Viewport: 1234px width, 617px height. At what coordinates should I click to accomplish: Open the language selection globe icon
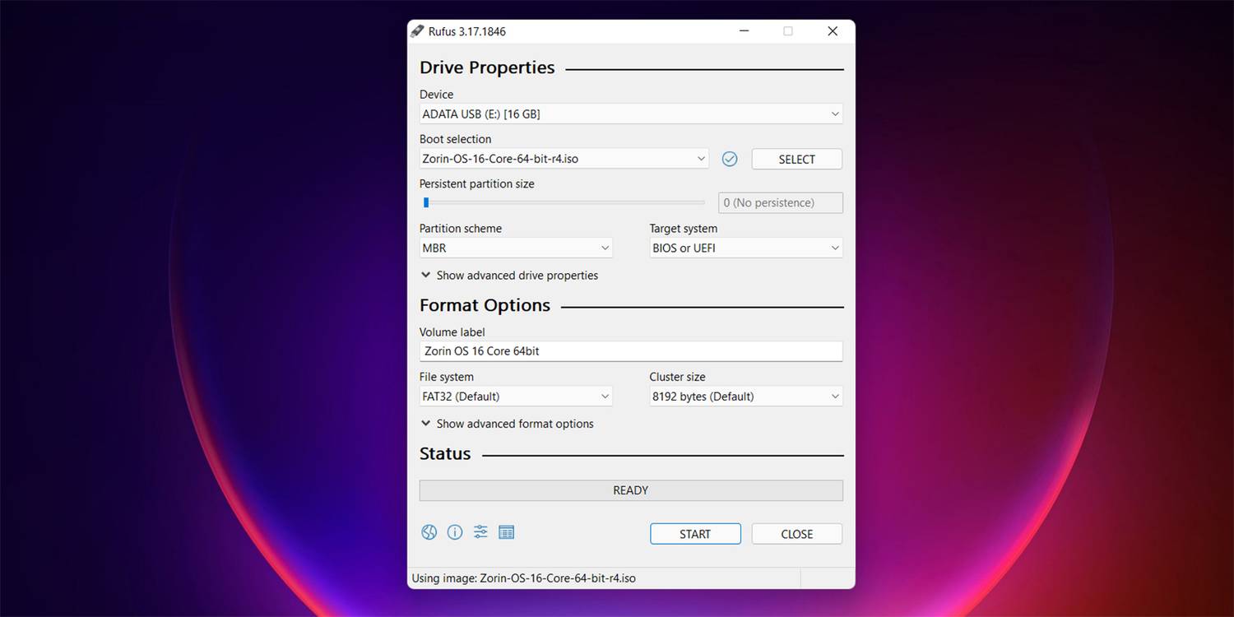(429, 532)
